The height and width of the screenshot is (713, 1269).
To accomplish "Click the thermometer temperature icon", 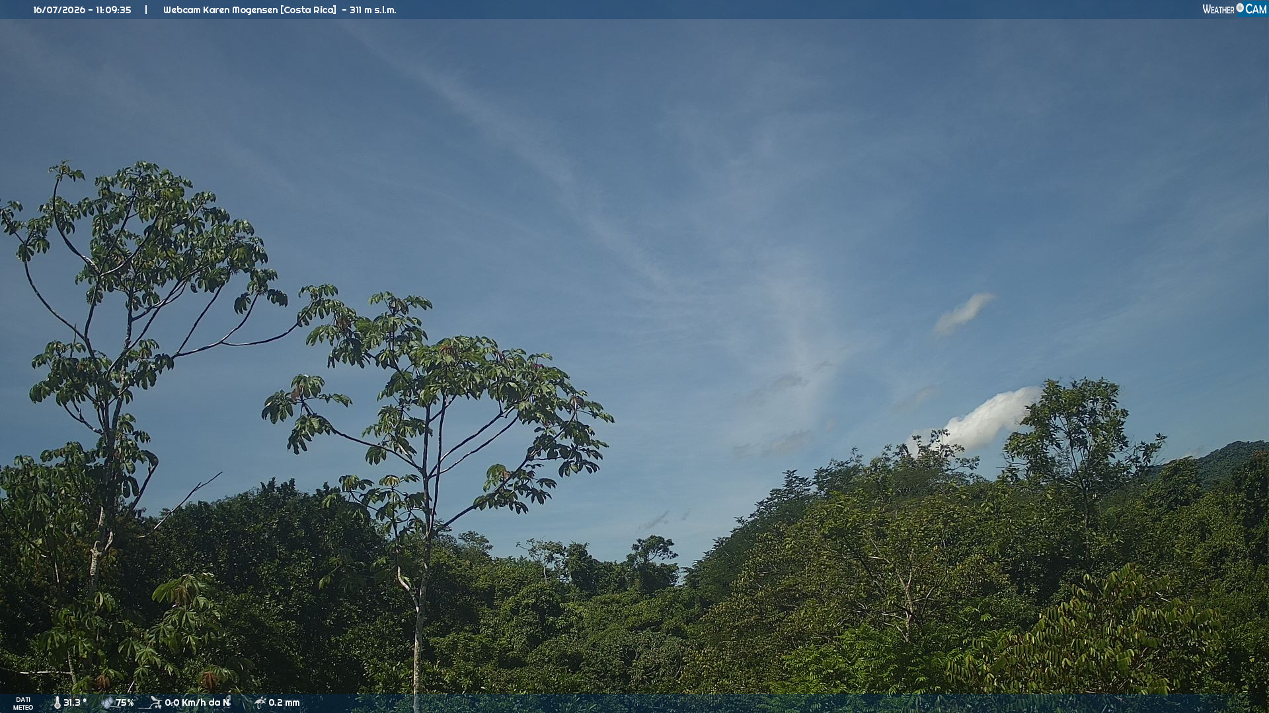I will (57, 703).
